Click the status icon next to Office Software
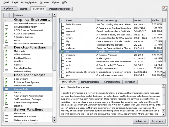The width and height of the screenshot is (169, 127). [x=6, y=55]
